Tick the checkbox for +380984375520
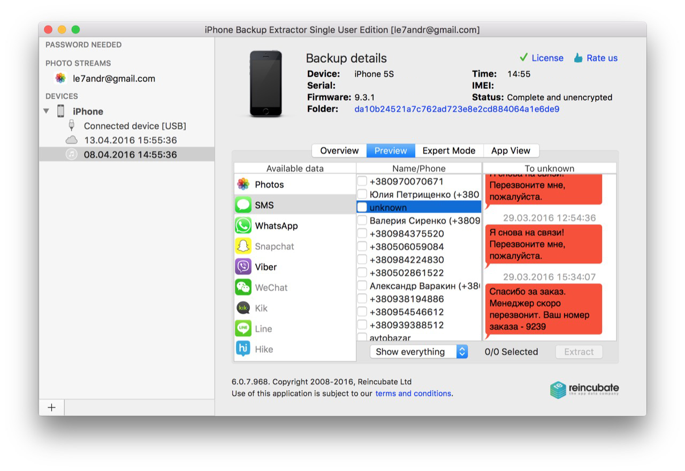 click(x=362, y=233)
